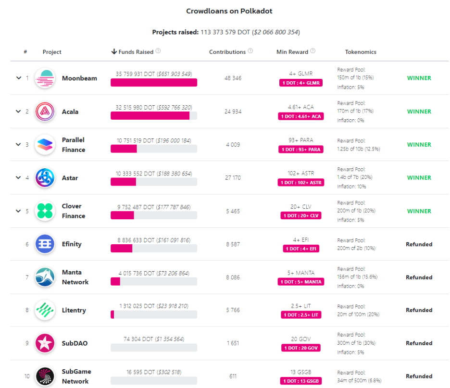Screen dimensions: 450x388
Task: Click Parallel Finance's funds progress bar
Action: tap(154, 149)
